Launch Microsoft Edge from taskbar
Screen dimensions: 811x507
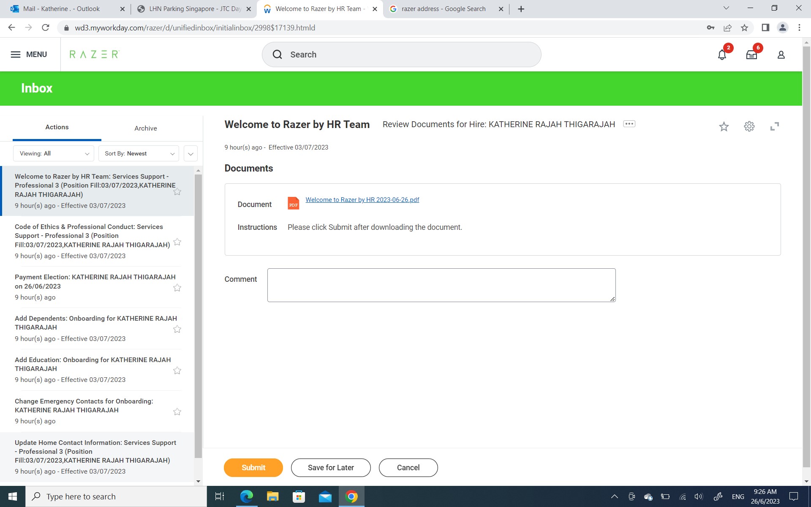246,496
